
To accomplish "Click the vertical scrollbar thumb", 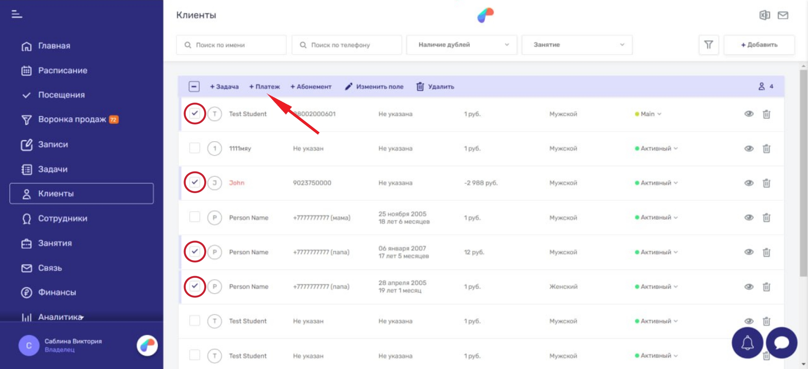I will (803, 173).
